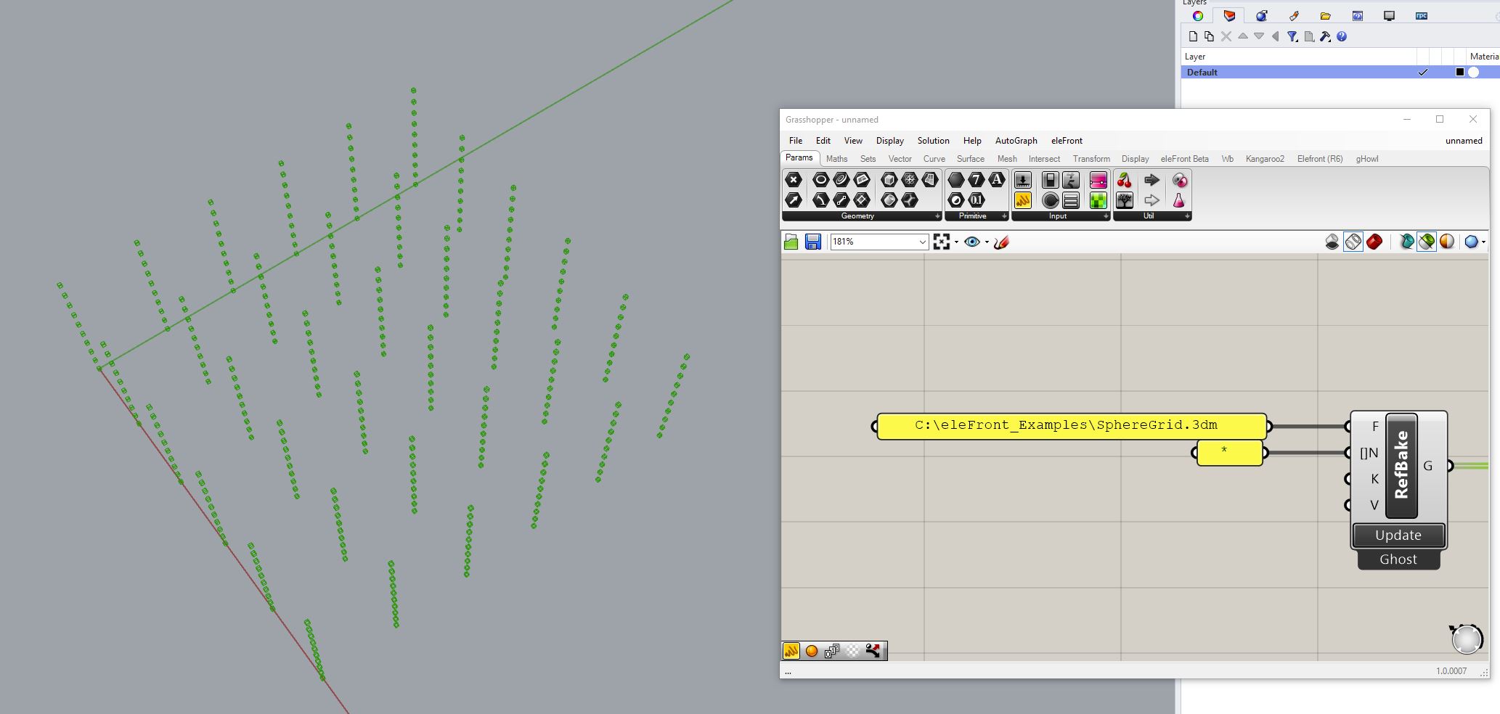
Task: Click the SphereGrid.3dm file path panel
Action: click(1071, 426)
